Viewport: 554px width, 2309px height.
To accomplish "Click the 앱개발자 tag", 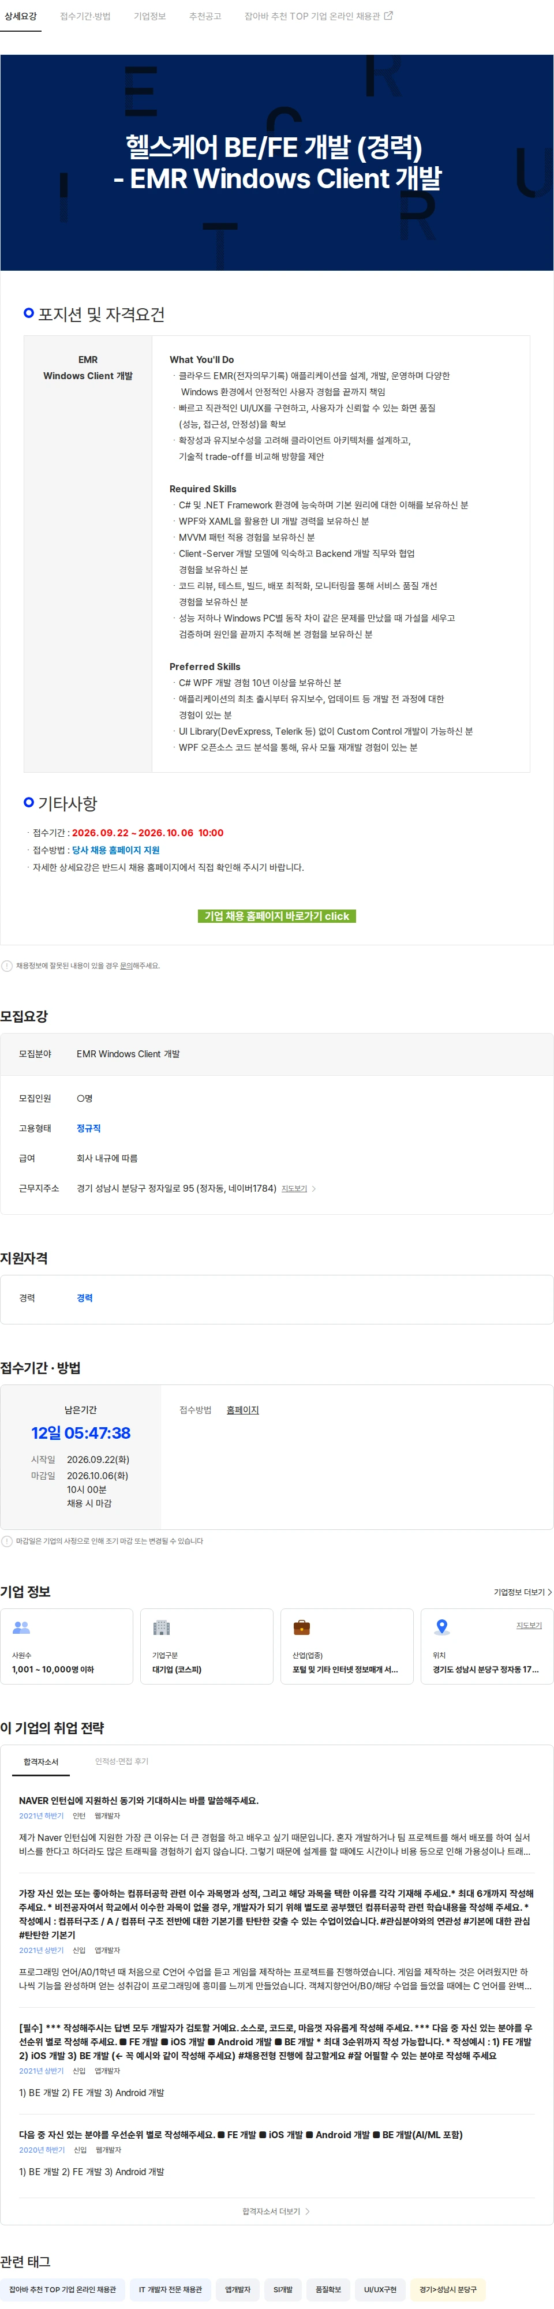I will point(238,2288).
